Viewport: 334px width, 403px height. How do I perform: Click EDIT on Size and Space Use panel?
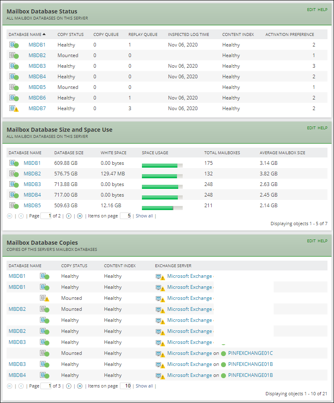[311, 128]
